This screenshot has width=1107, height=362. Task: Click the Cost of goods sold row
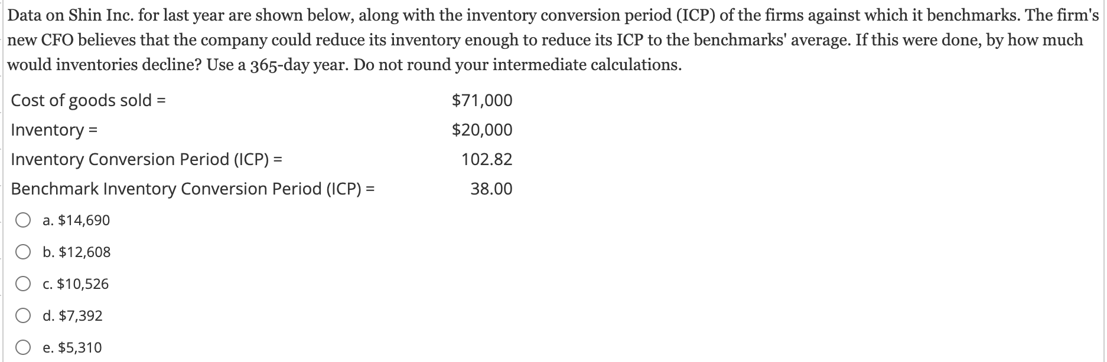tap(89, 100)
